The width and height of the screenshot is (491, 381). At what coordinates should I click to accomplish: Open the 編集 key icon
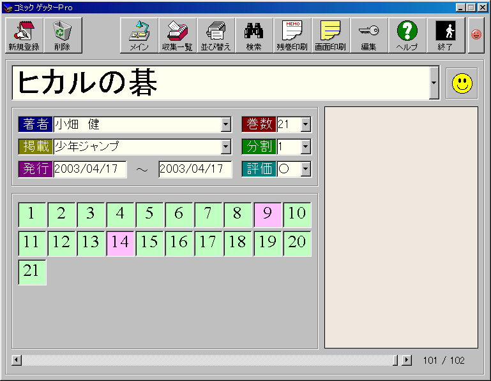point(369,35)
